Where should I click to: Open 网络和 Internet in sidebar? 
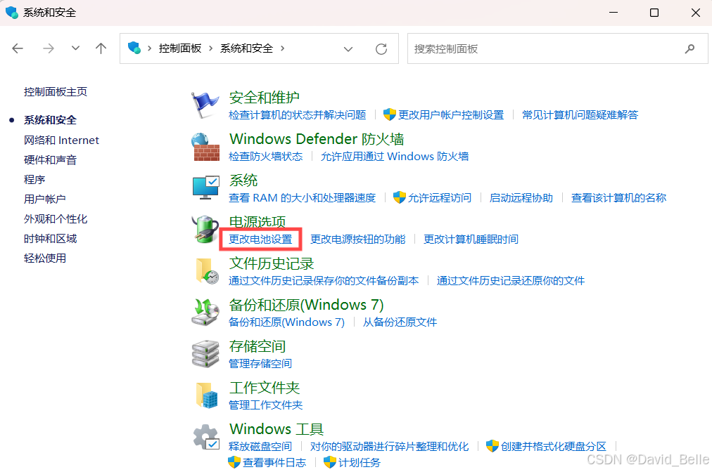coord(61,140)
